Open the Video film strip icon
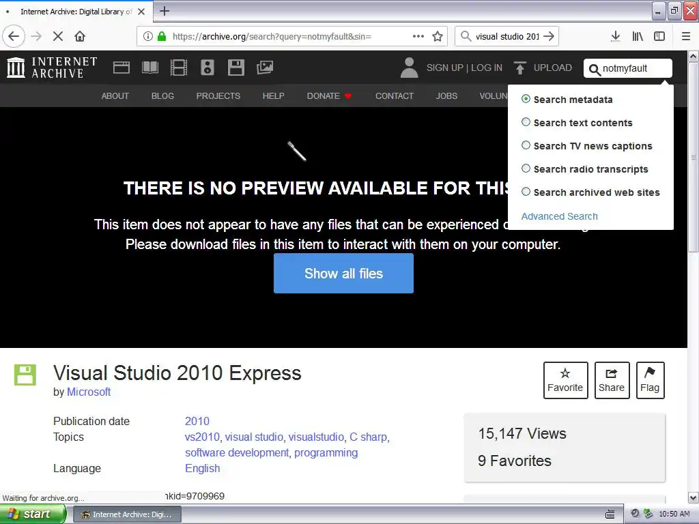The width and height of the screenshot is (699, 524). pyautogui.click(x=179, y=68)
